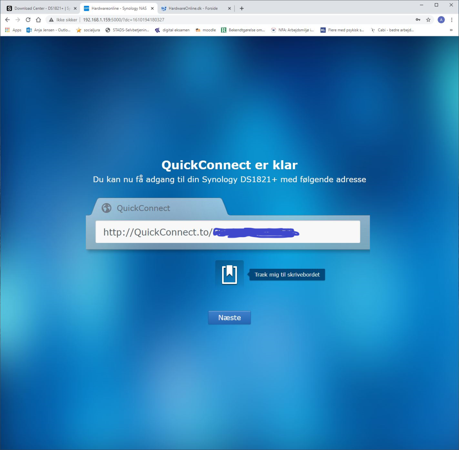Maximize the browser window
This screenshot has height=450, width=459.
coord(436,5)
